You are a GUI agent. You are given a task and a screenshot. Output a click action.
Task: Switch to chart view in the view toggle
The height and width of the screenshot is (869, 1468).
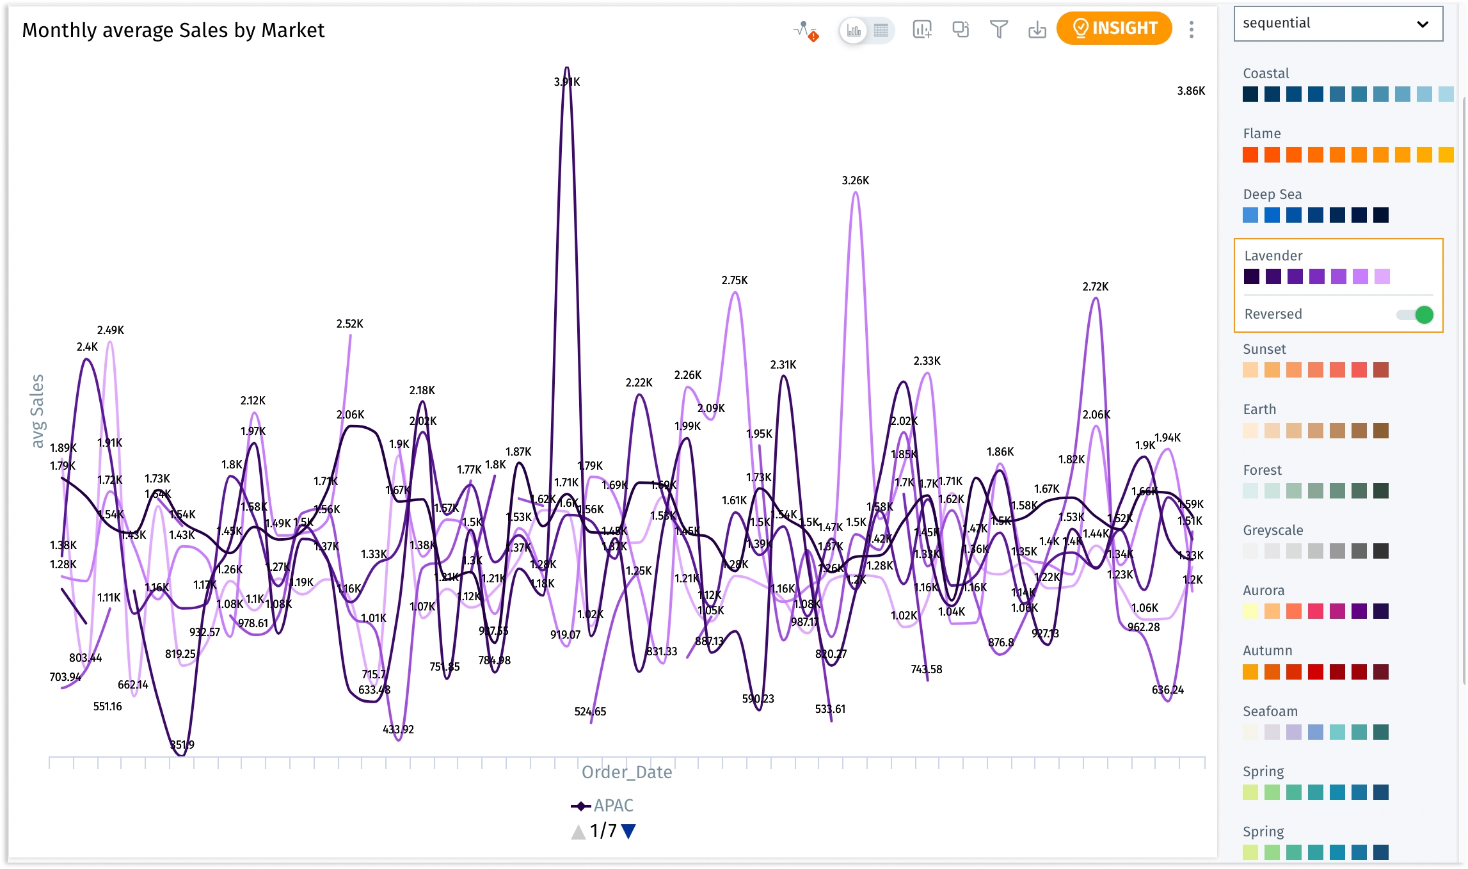854,30
